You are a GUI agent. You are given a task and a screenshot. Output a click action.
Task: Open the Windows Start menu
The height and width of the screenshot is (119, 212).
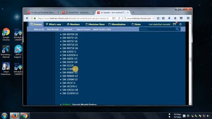4,116
